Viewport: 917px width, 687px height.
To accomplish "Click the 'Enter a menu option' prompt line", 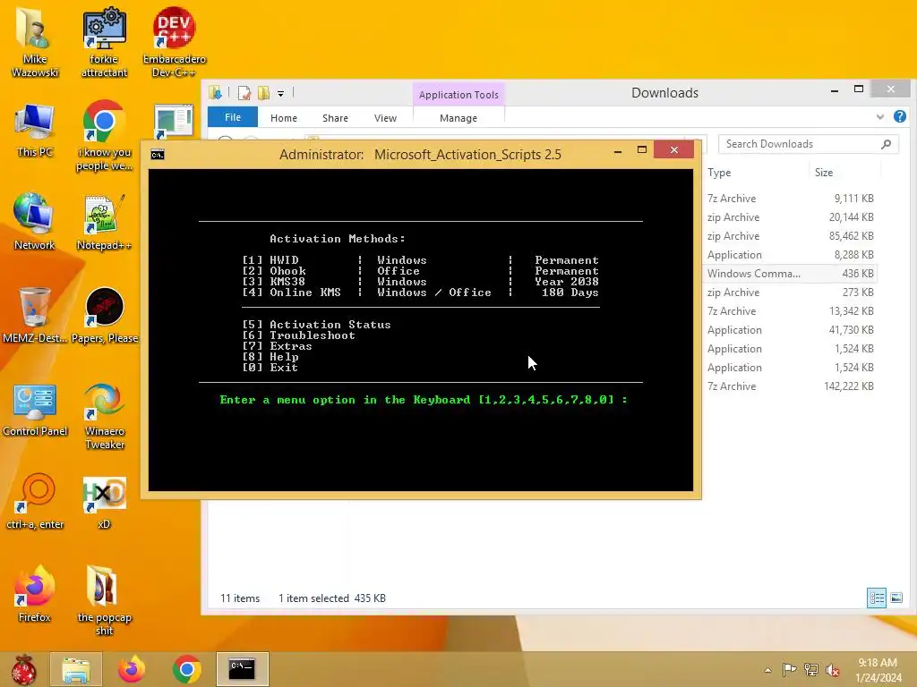I will pos(424,400).
